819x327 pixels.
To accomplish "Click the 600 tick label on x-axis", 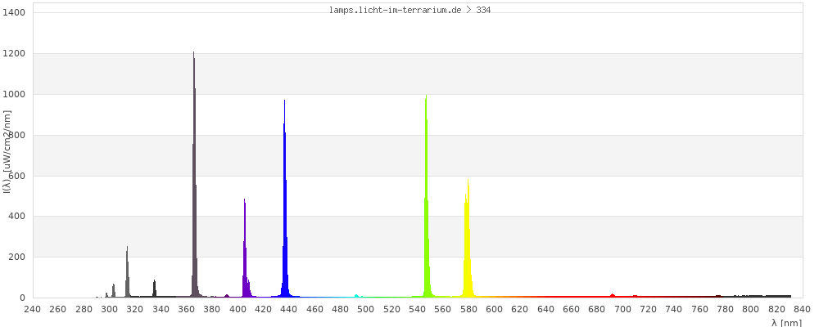I will (494, 309).
